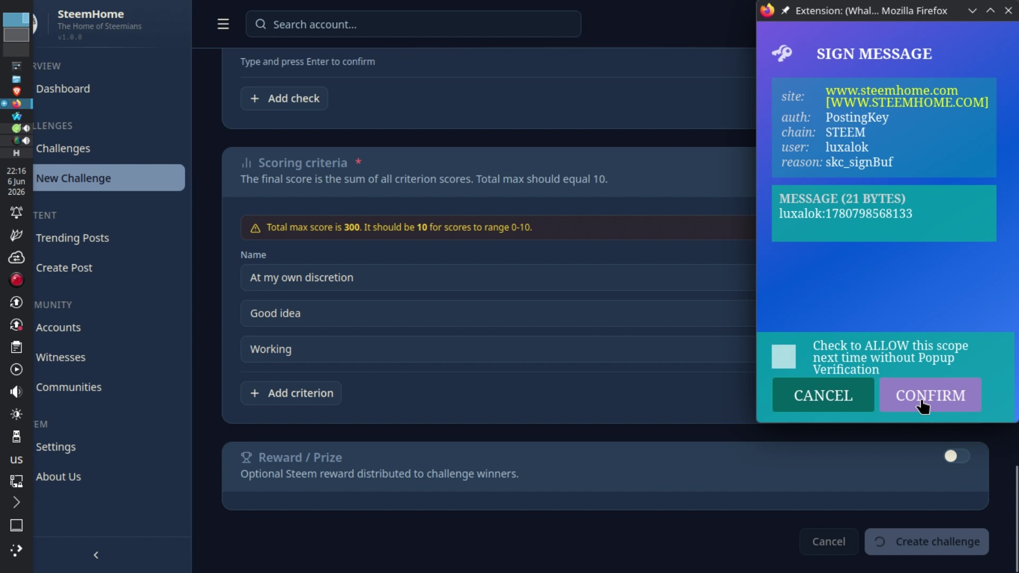
Task: Open the clipboard tray icon
Action: click(16, 347)
